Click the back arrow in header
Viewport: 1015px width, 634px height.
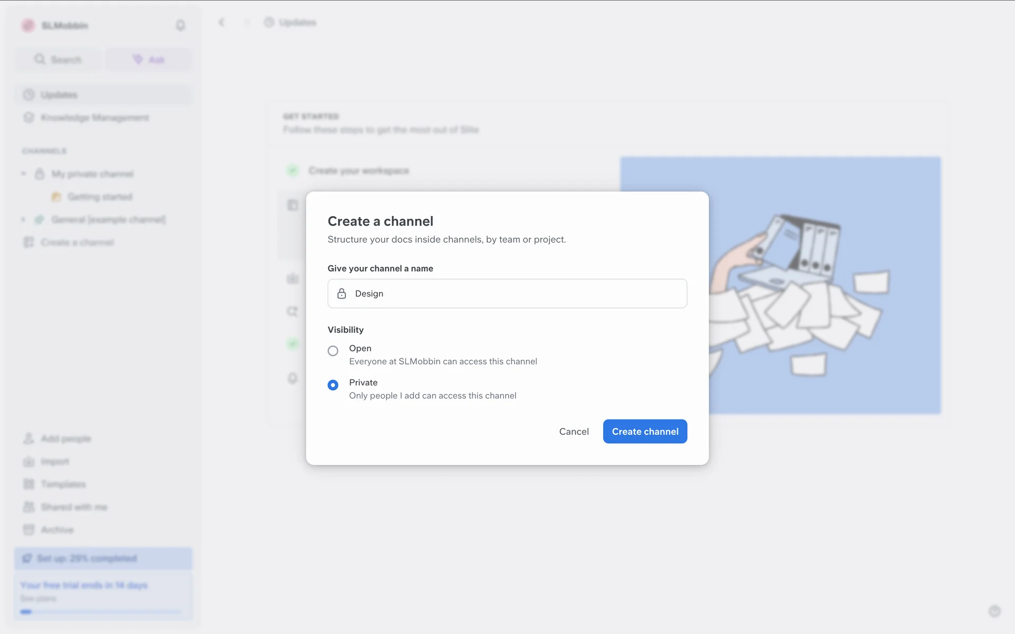click(x=222, y=22)
